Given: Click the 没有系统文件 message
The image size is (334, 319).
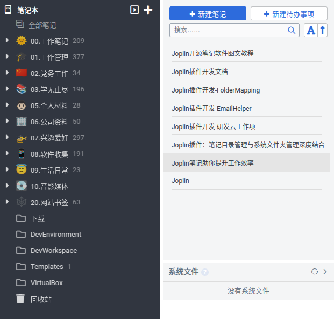Looking at the screenshot, I should click(248, 291).
